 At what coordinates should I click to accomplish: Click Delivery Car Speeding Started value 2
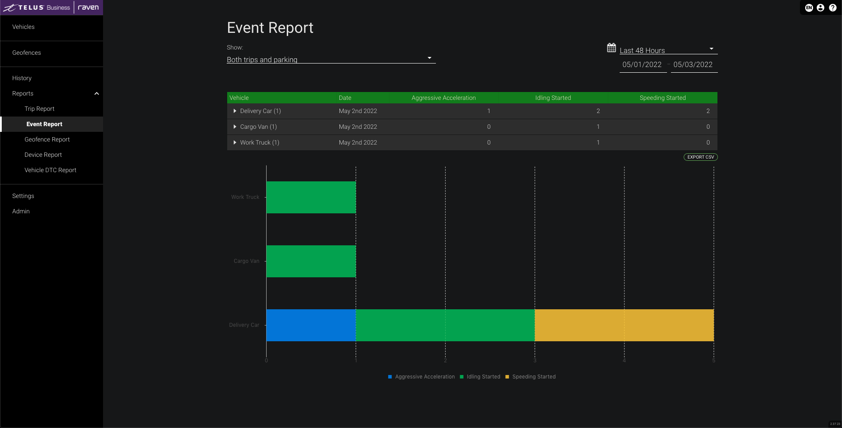pyautogui.click(x=708, y=111)
